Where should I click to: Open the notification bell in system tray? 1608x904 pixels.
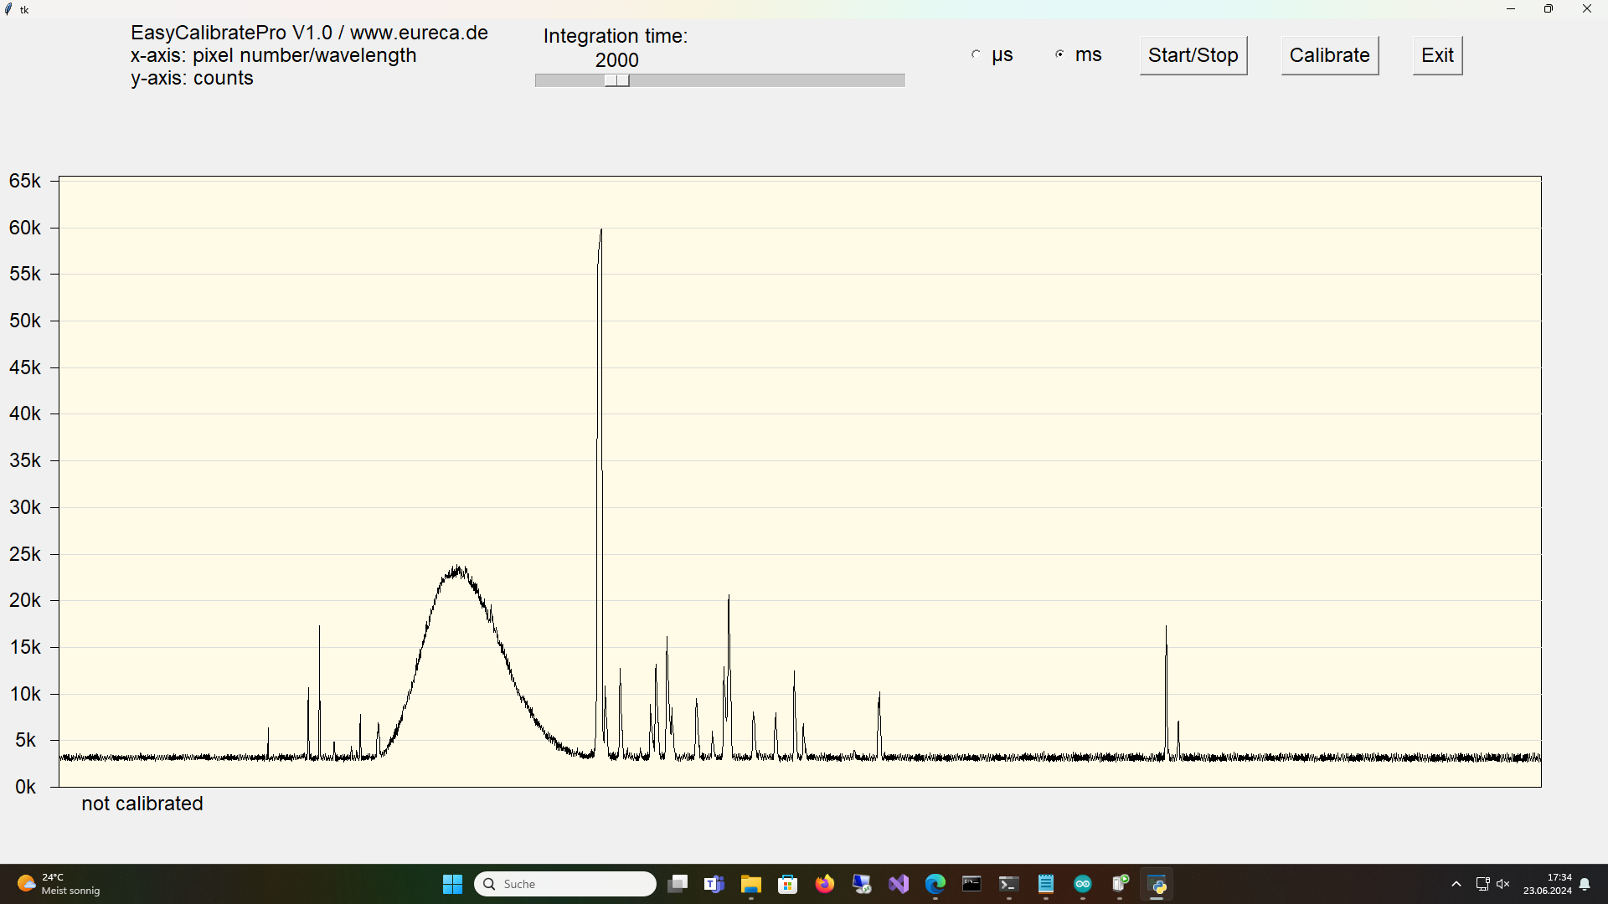[1585, 884]
